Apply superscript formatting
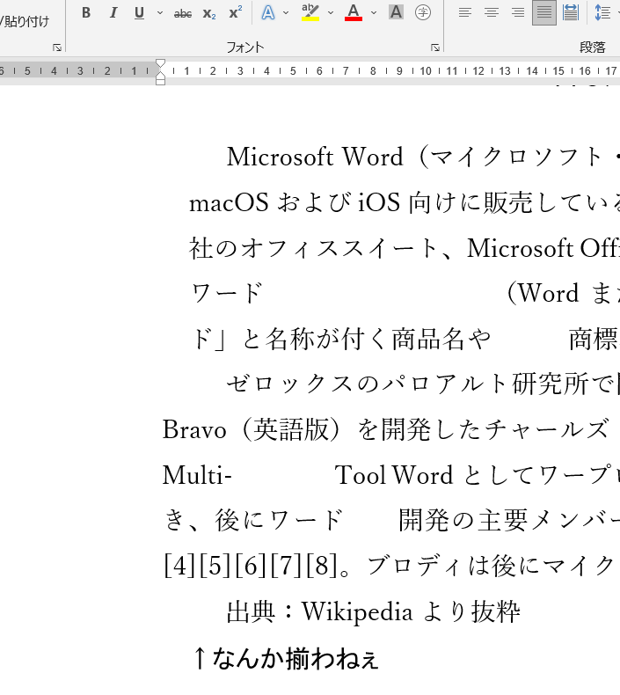 click(236, 13)
